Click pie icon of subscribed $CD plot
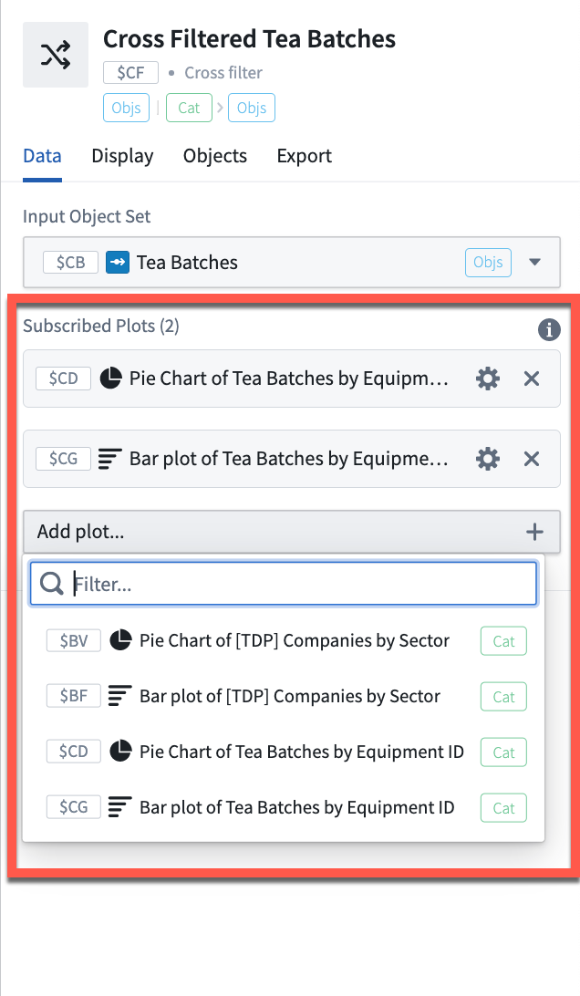Viewport: 580px width, 996px height. click(110, 379)
